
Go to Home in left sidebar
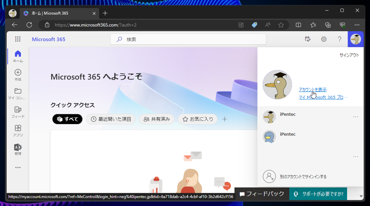(18, 56)
